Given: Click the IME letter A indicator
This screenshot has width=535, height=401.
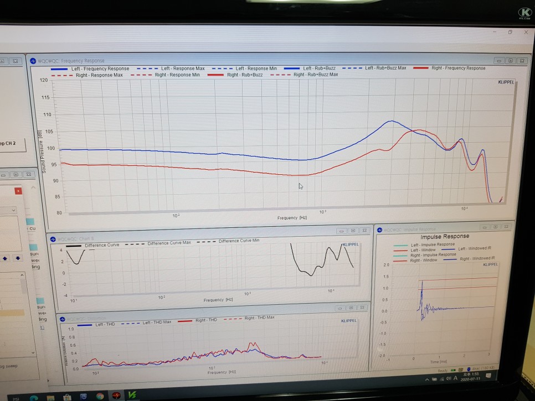Looking at the screenshot, I should pos(455,378).
